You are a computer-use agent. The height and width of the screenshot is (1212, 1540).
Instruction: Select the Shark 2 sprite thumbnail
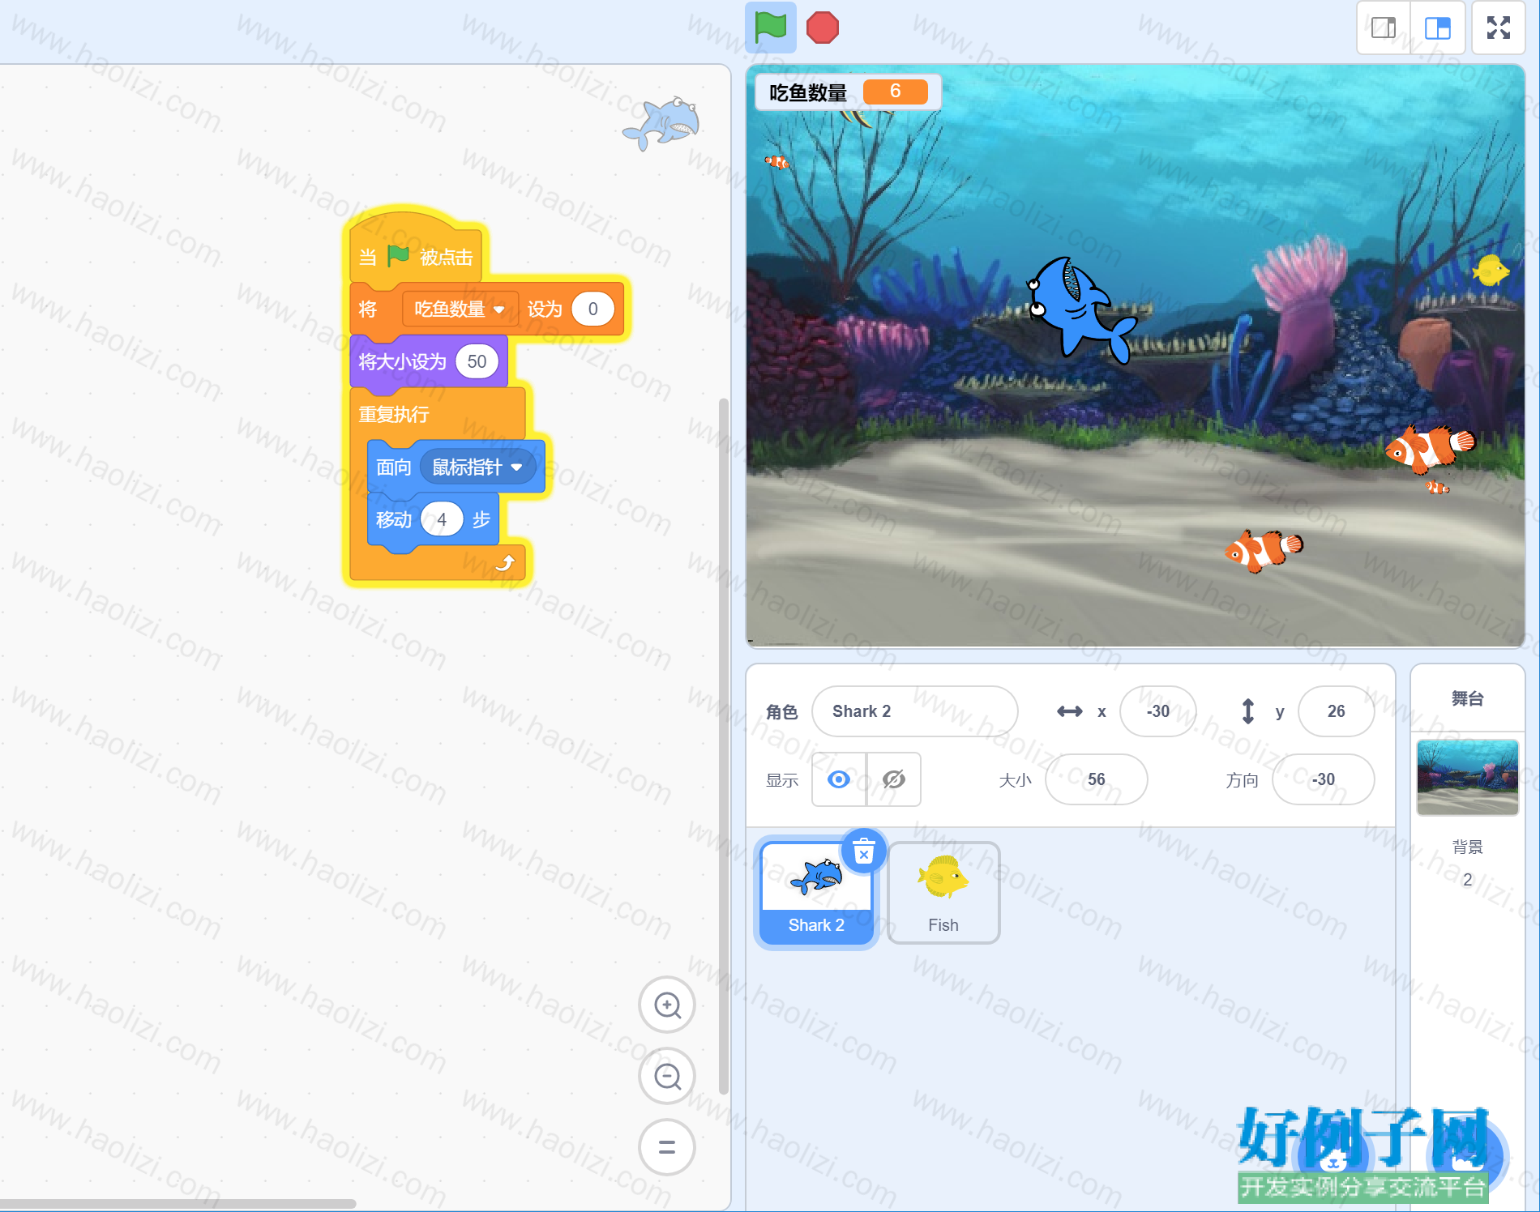(816, 893)
